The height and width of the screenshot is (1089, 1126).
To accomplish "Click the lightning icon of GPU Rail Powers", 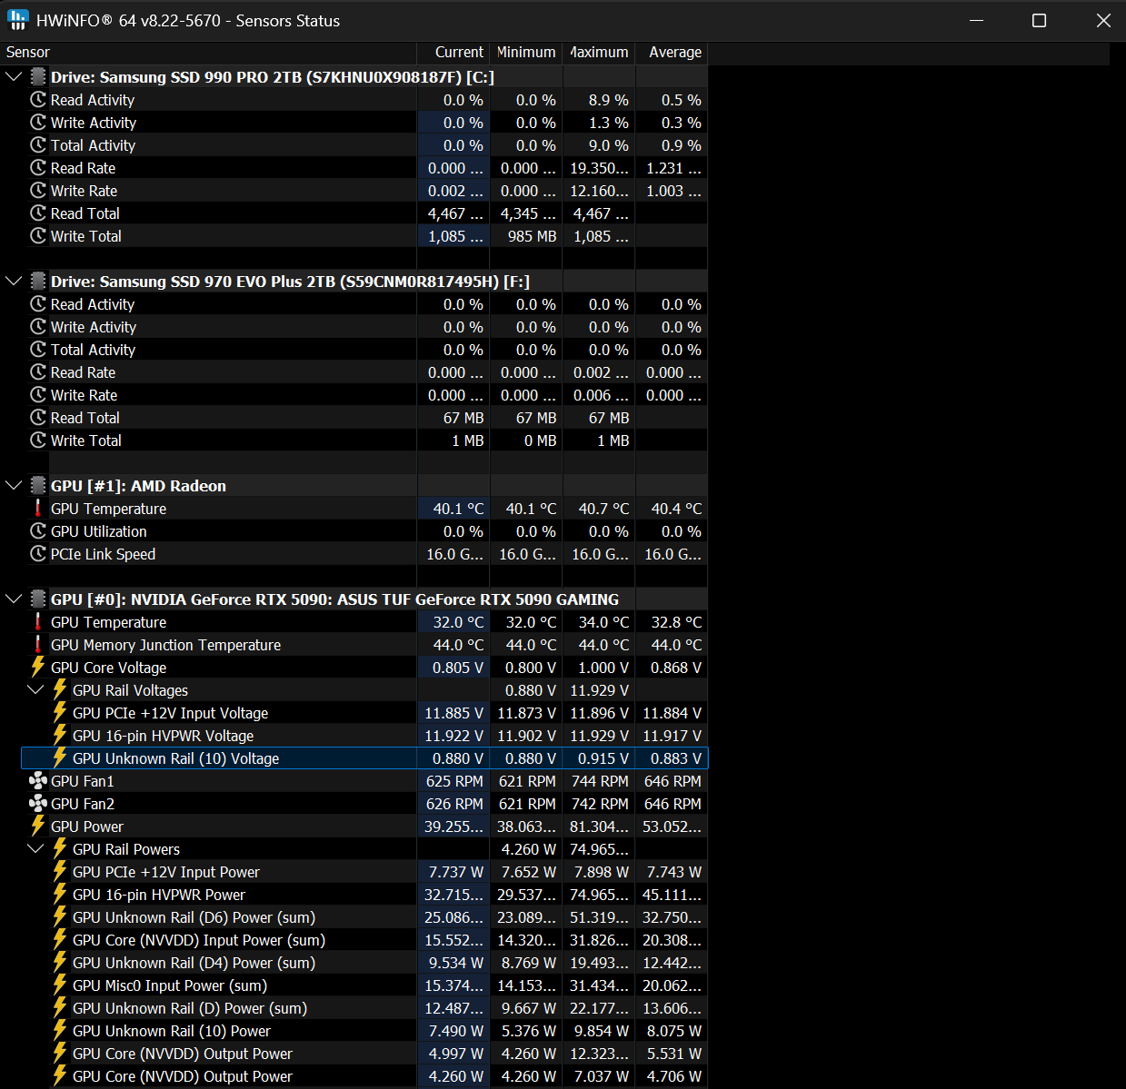I will (60, 849).
